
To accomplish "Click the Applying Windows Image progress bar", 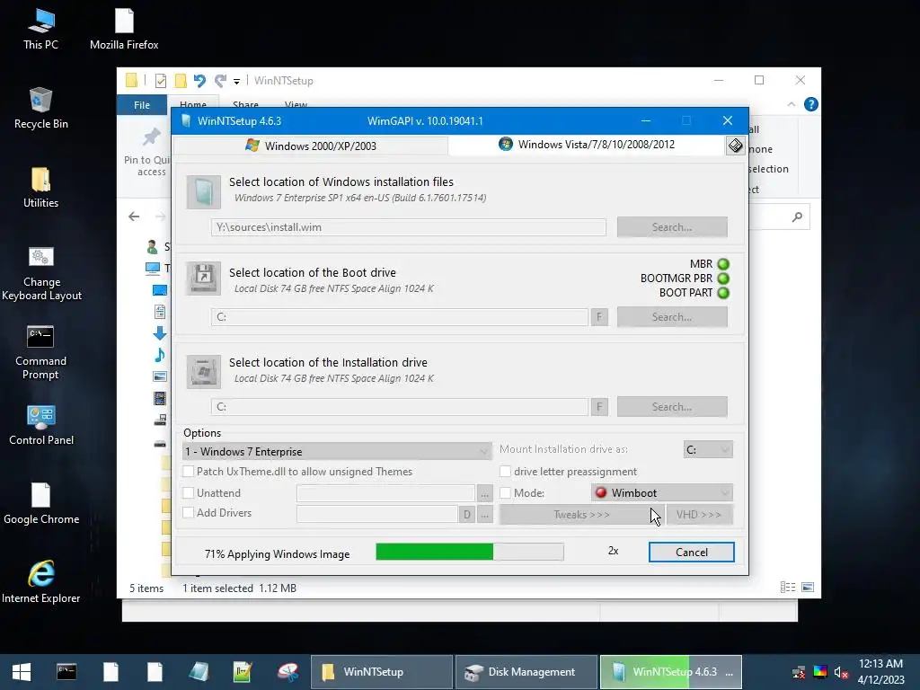I will [x=469, y=552].
